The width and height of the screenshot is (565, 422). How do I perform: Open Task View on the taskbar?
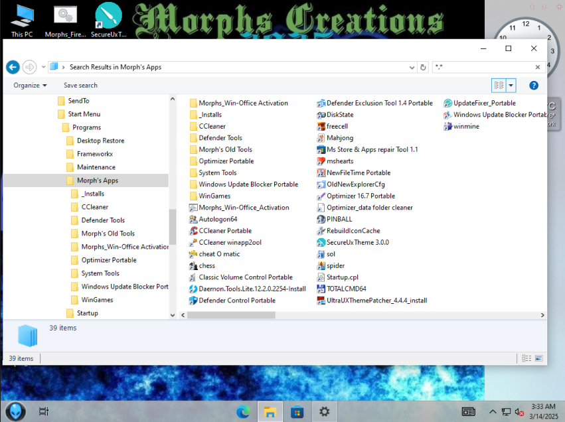click(x=44, y=411)
